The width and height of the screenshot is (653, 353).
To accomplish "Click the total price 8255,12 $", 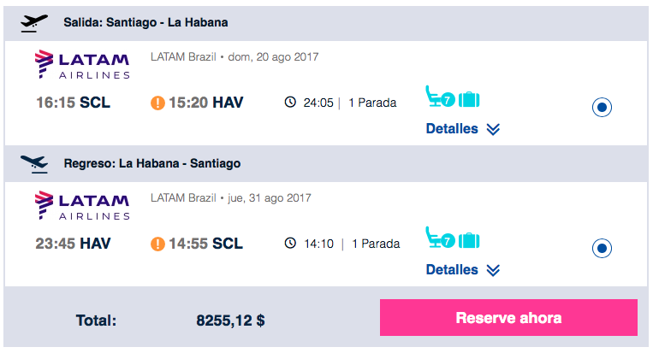I will (230, 321).
